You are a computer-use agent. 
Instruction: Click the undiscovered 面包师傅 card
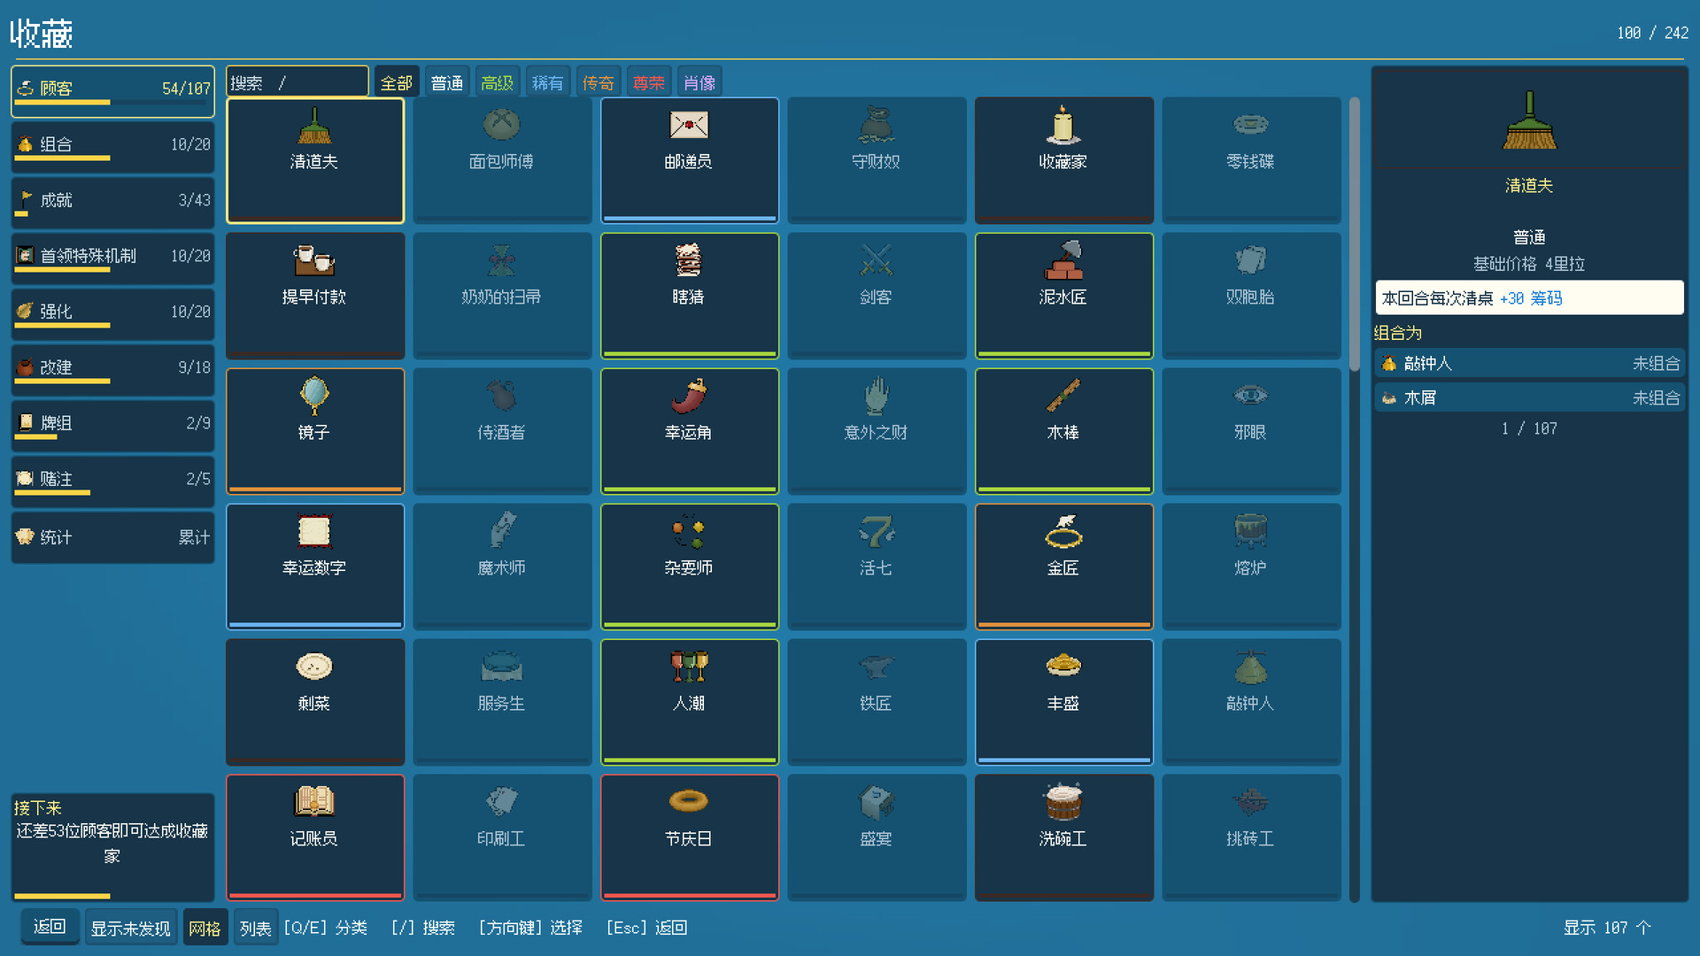(x=502, y=160)
